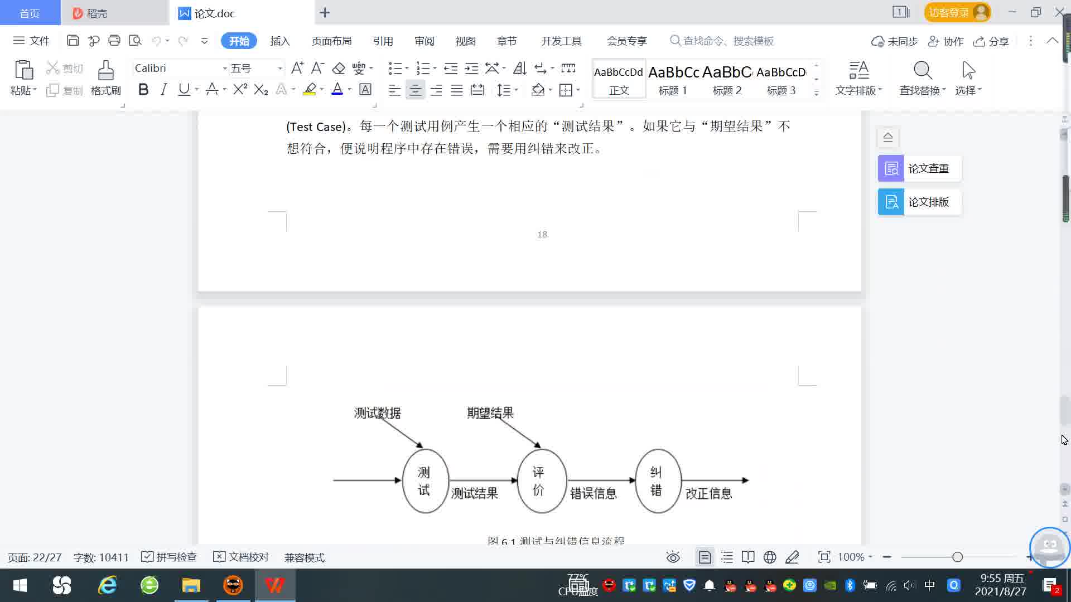Click the Print icon in quick toolbar
Viewport: 1071px width, 602px height.
(x=114, y=40)
